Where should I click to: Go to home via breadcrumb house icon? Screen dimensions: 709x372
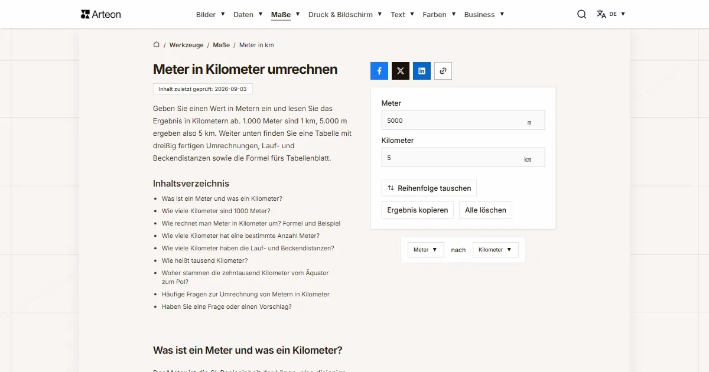tap(157, 44)
